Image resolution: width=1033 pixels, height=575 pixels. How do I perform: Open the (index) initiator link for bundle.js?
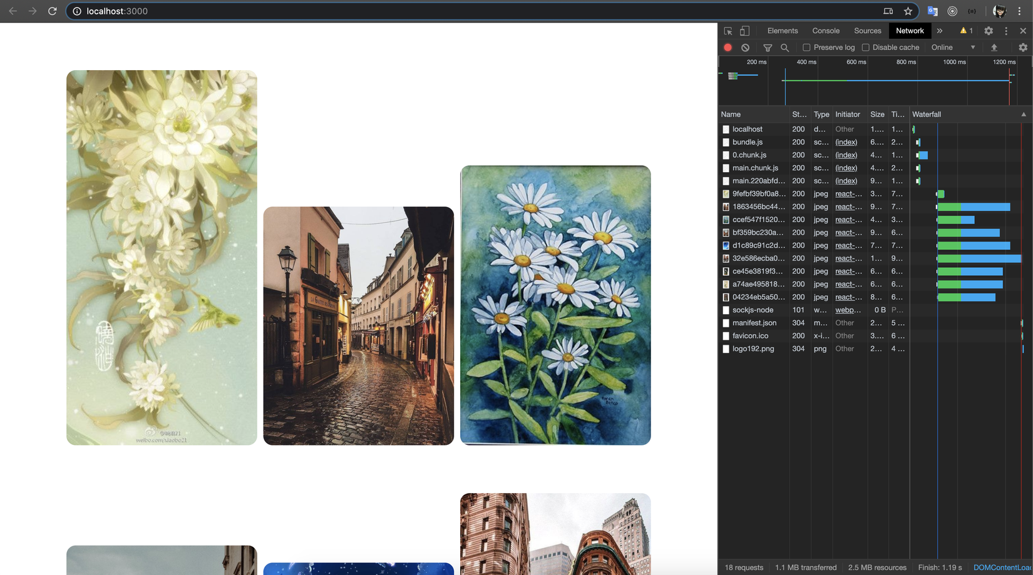pos(846,142)
